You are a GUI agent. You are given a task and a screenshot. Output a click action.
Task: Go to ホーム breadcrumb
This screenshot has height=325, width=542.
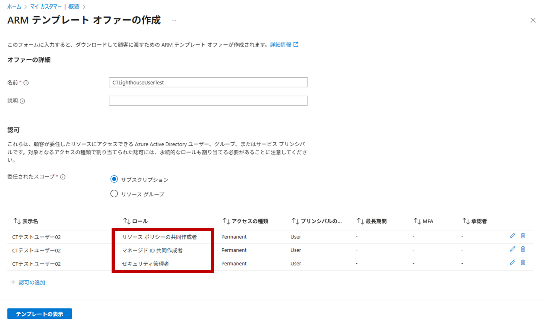14,6
